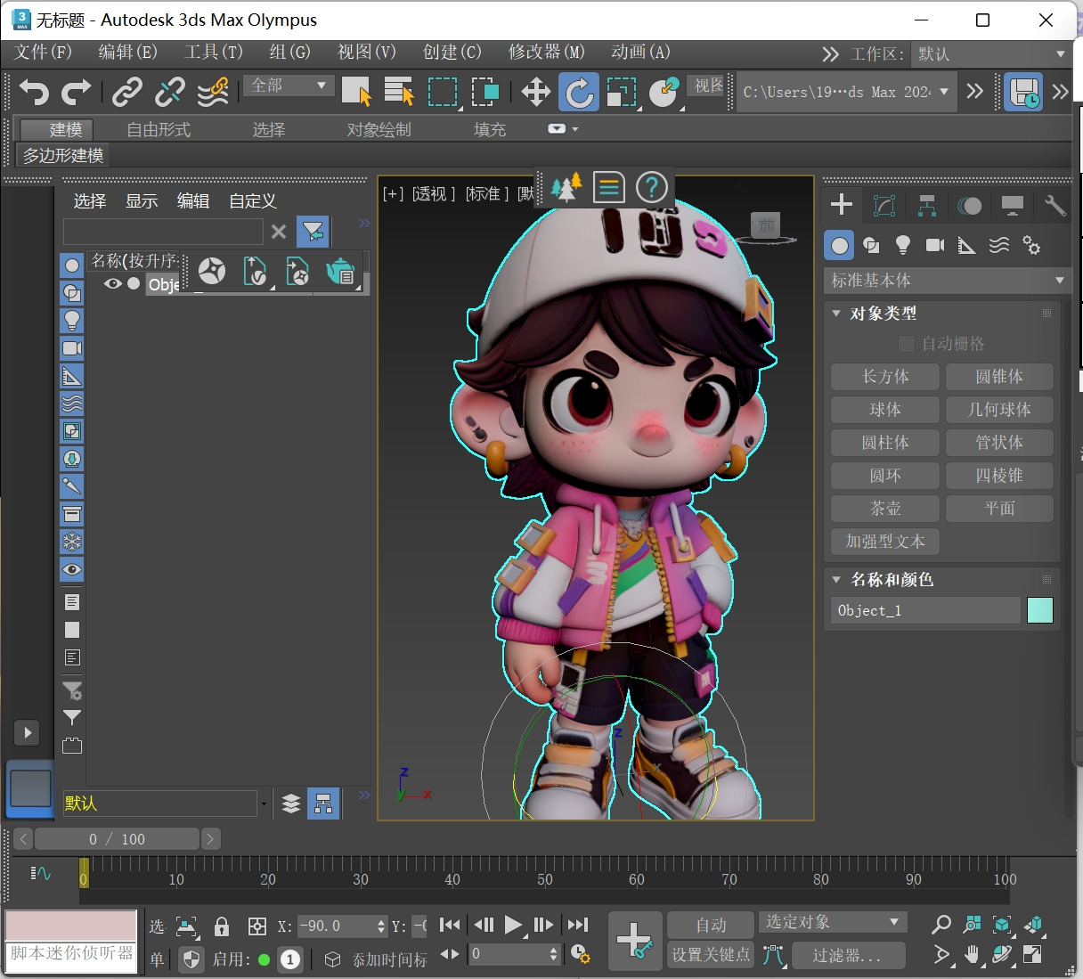The width and height of the screenshot is (1083, 979).
Task: Select Cameras category icon
Action: click(x=935, y=245)
